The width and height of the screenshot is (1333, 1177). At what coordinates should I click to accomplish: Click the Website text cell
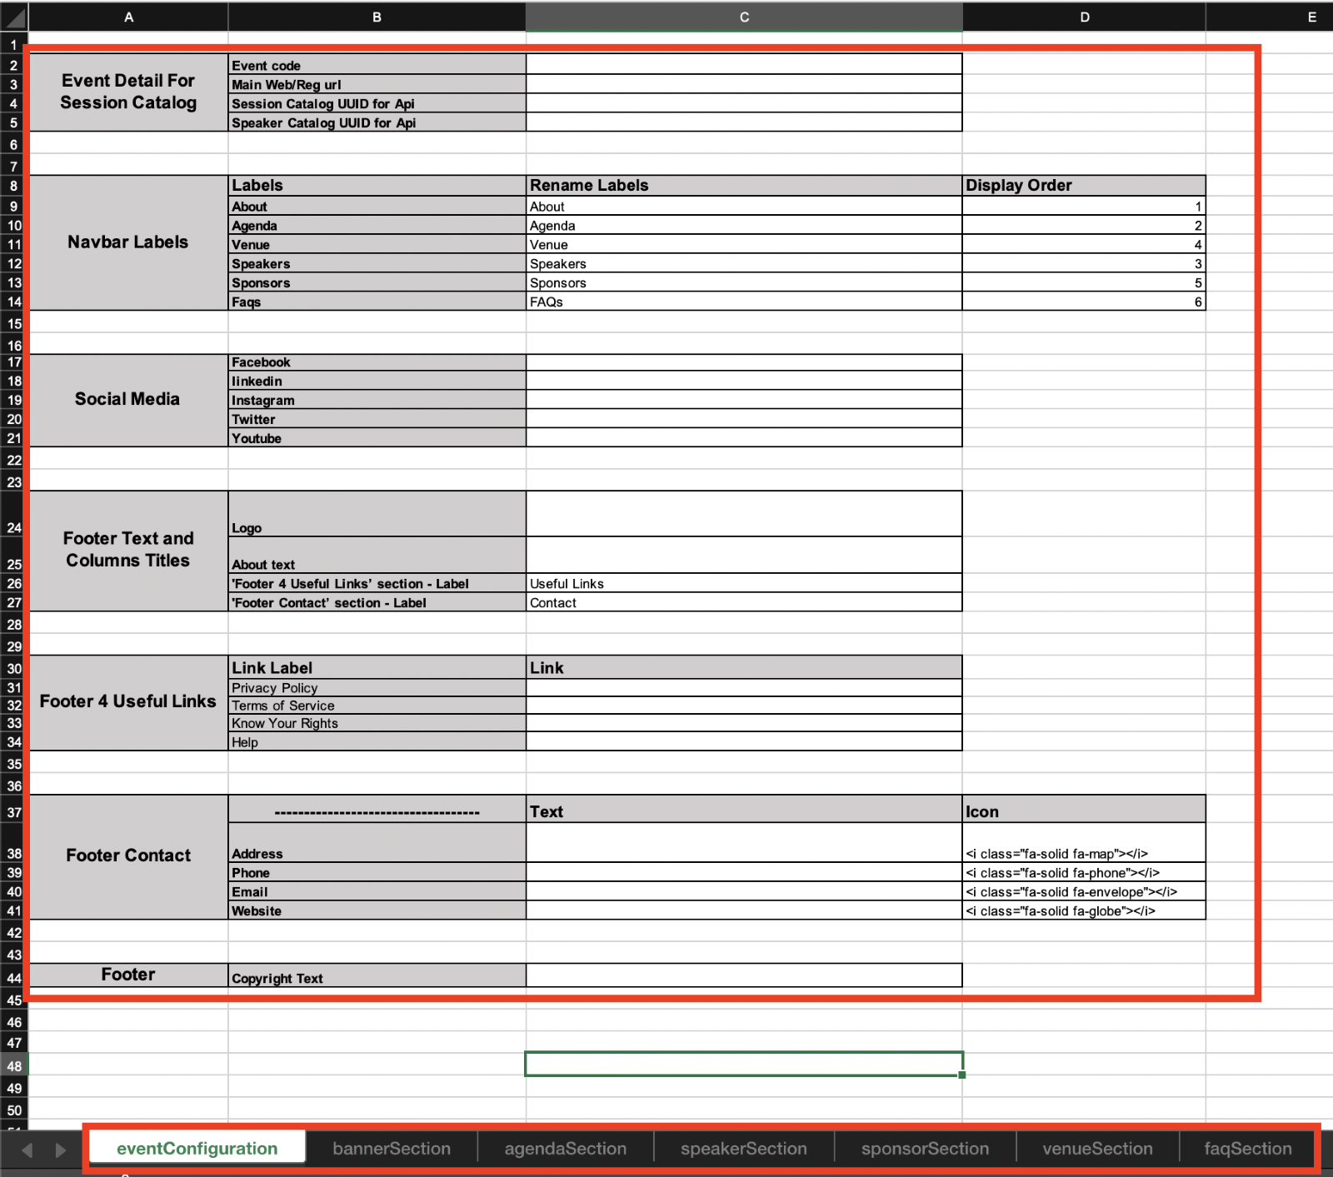point(744,910)
